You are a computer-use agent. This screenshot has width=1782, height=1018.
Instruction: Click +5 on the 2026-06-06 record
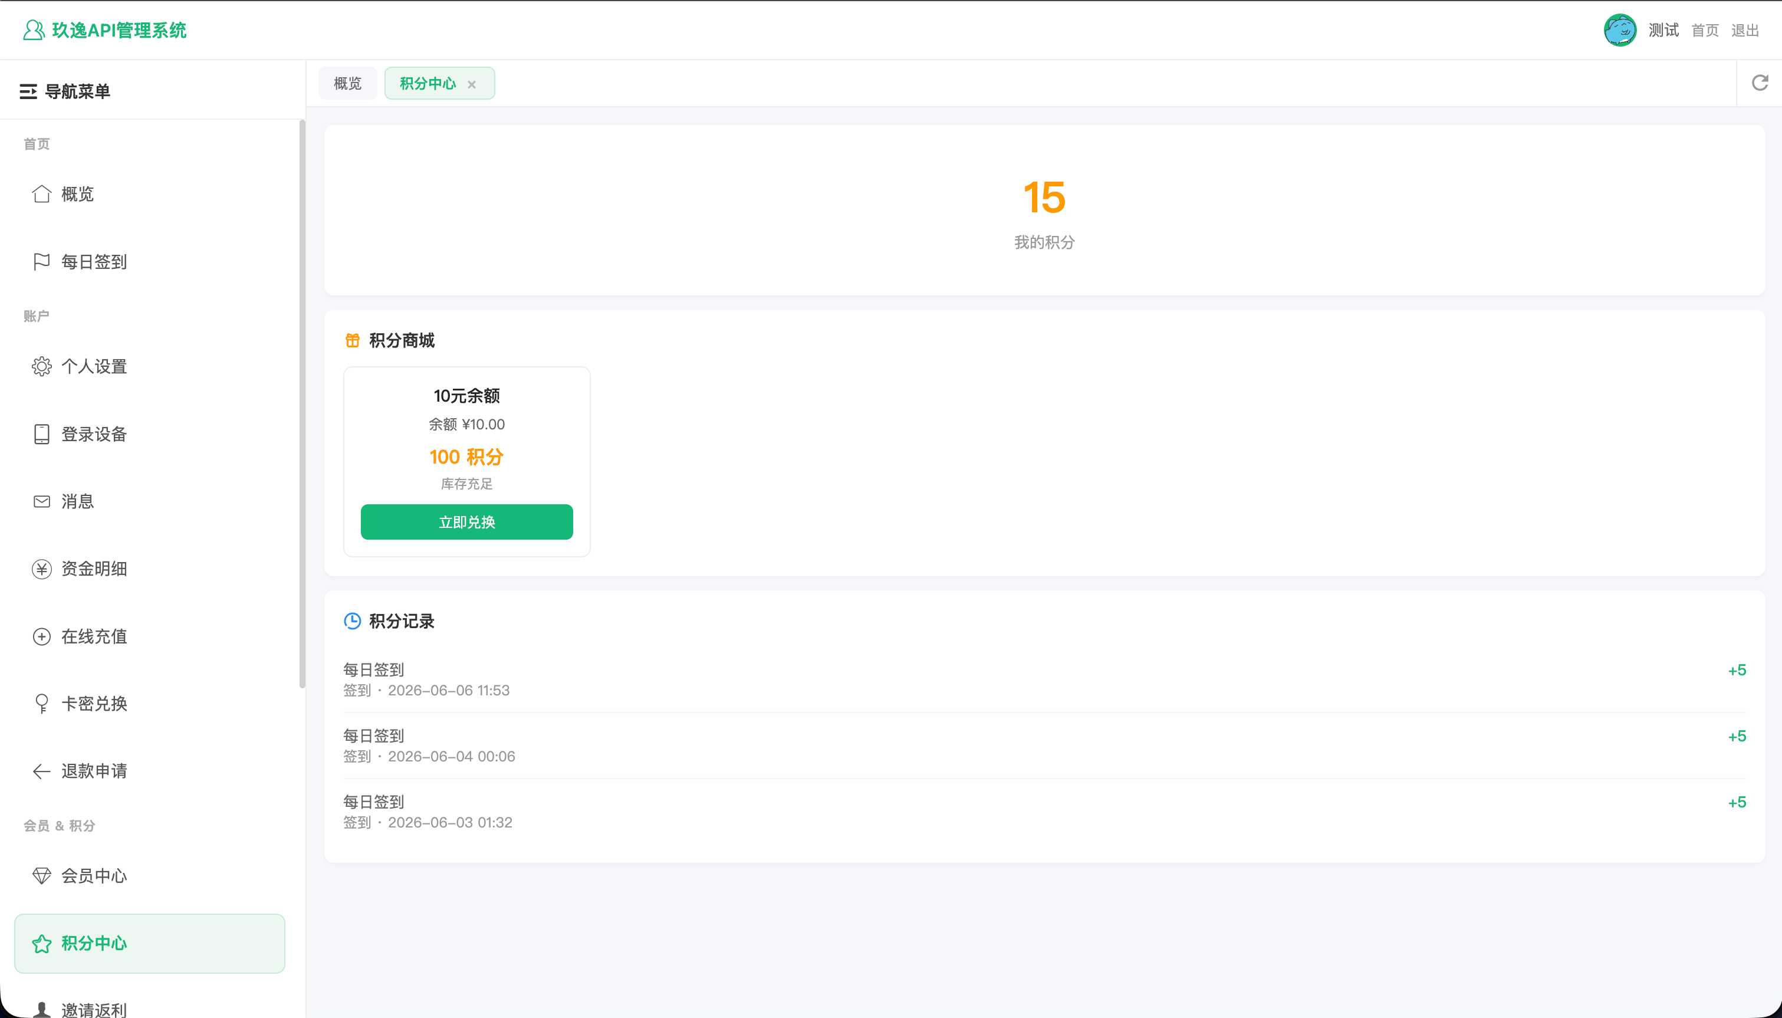[1737, 670]
